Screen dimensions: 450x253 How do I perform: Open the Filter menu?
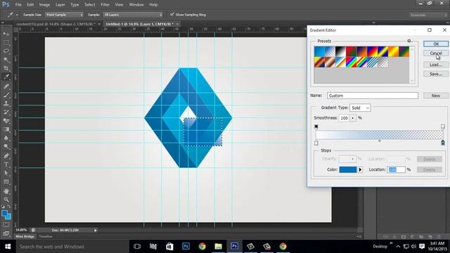105,5
